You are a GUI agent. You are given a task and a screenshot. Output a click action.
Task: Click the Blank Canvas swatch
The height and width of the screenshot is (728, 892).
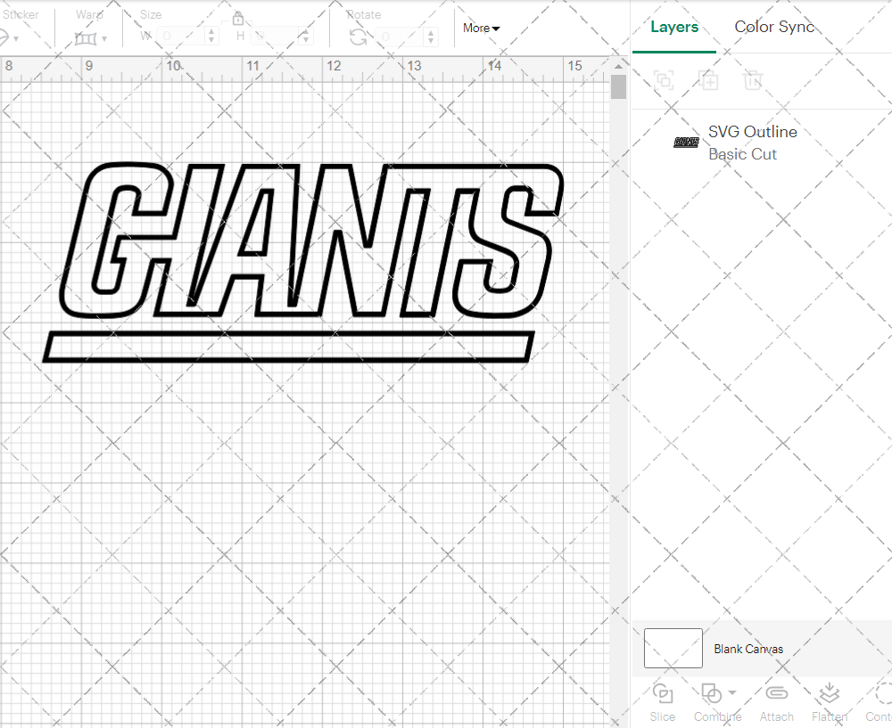673,648
